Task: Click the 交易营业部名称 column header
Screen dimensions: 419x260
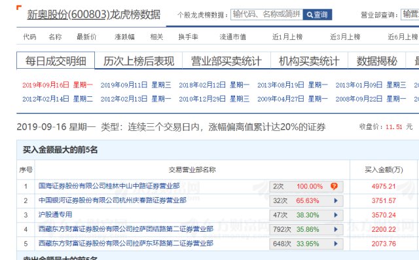Action: pos(192,170)
